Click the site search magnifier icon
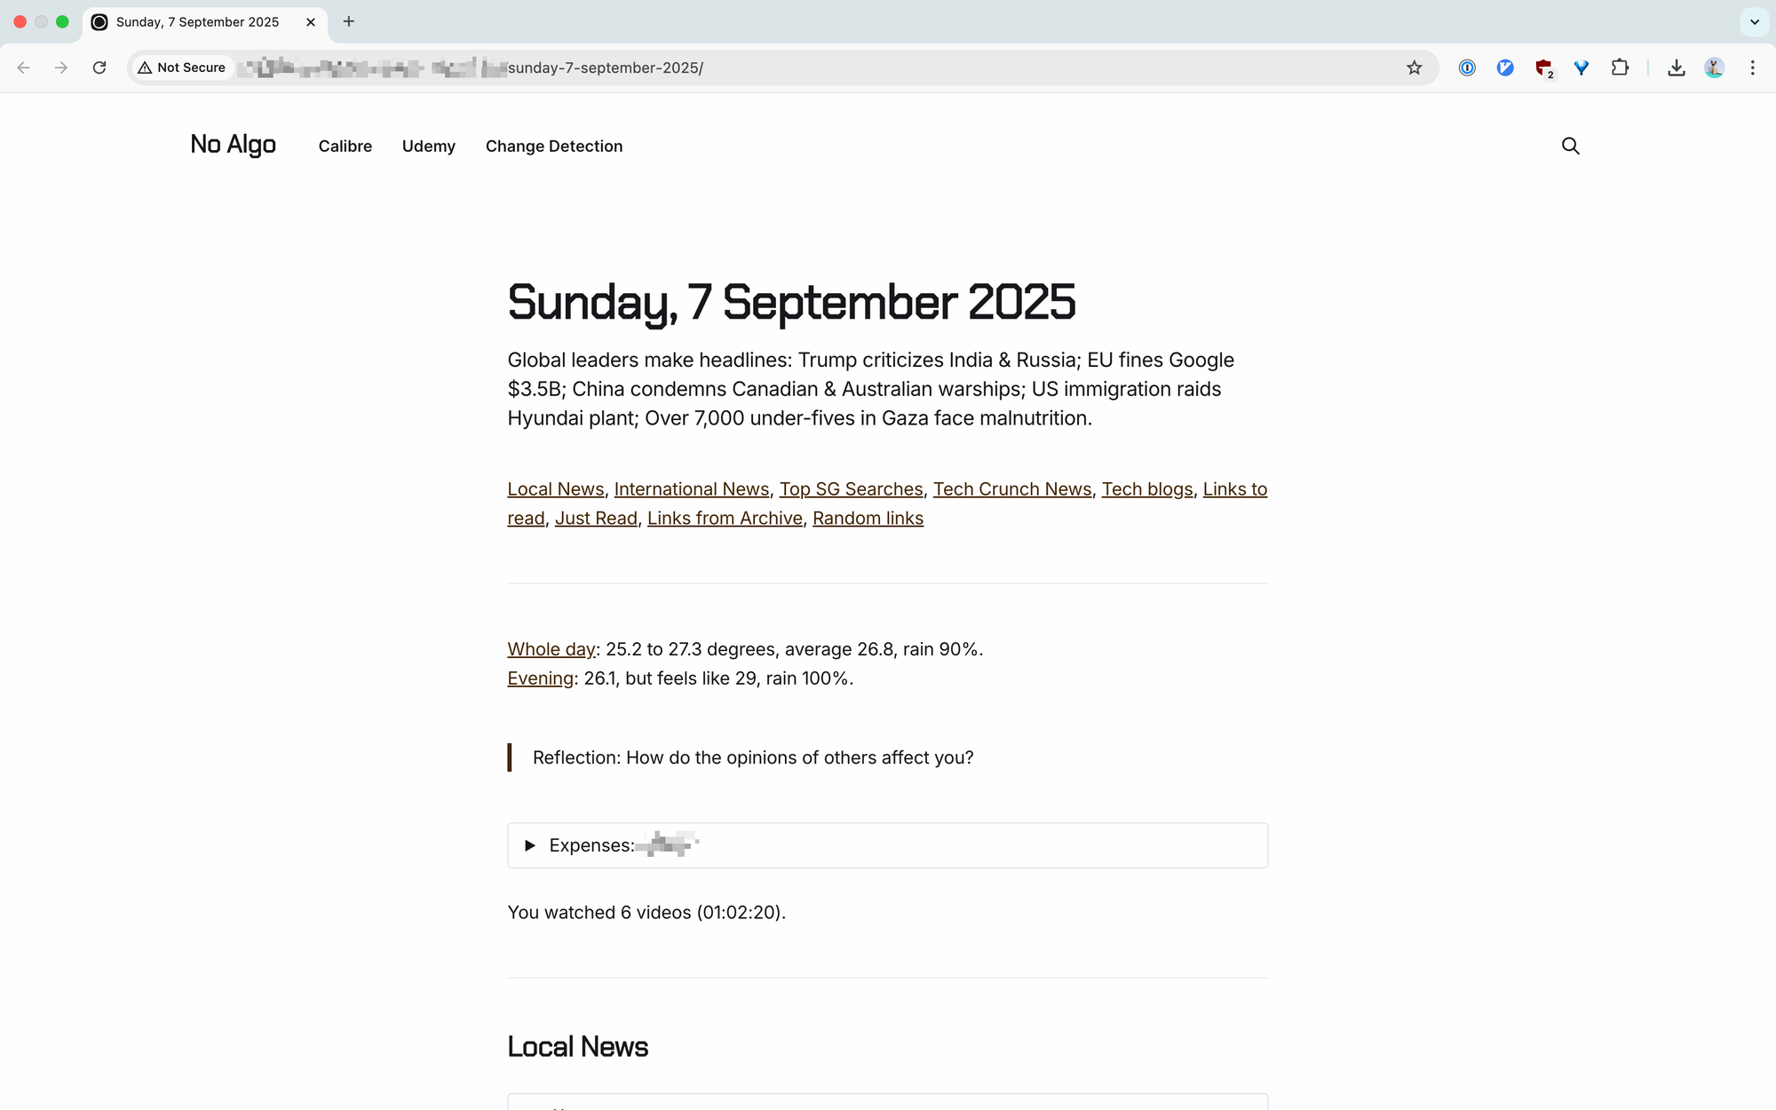Viewport: 1776px width, 1110px height. (x=1570, y=146)
